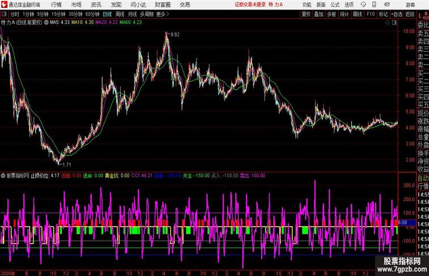Image resolution: width=429 pixels, height=276 pixels.
Task: Open the 行情 menu
Action: (56, 5)
